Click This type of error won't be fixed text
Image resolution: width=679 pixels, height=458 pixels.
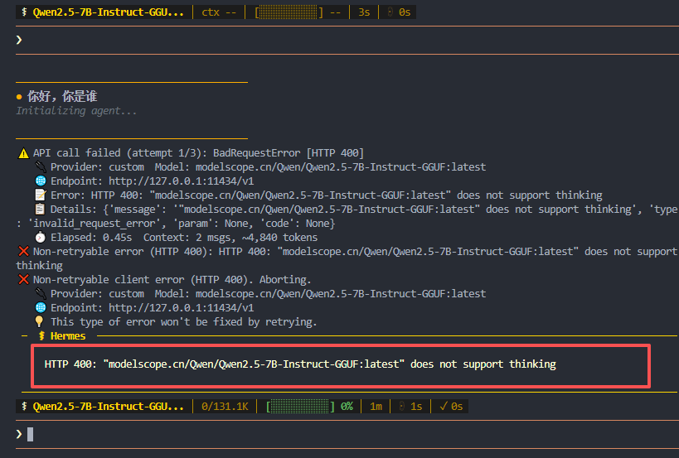(x=183, y=322)
